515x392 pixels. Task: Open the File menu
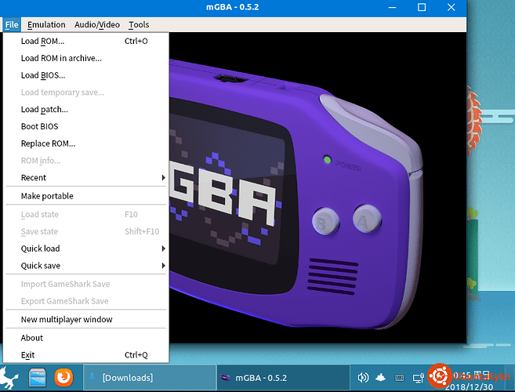(x=12, y=24)
